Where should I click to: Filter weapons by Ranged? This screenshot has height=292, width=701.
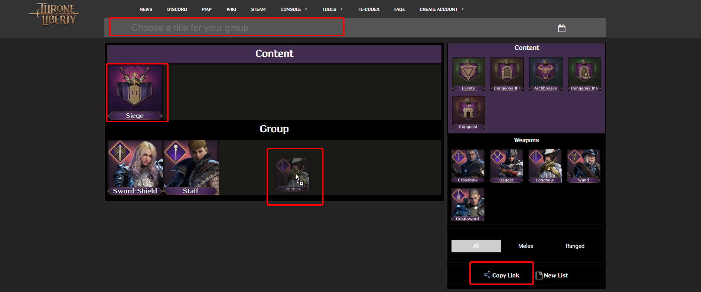pyautogui.click(x=575, y=246)
